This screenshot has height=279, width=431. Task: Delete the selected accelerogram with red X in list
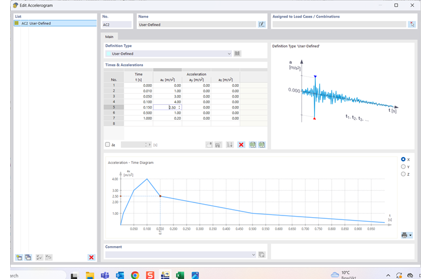91,257
